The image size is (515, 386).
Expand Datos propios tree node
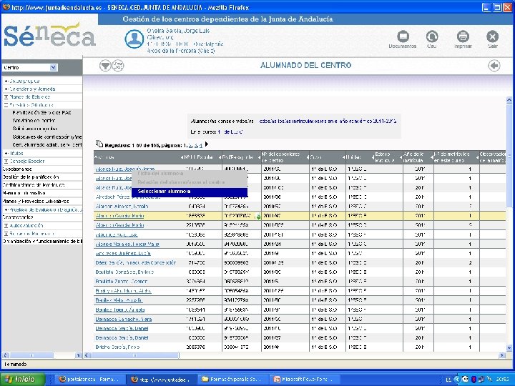[x=6, y=81]
